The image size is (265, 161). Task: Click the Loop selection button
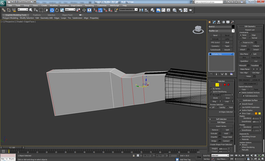pyautogui.click(x=226, y=101)
